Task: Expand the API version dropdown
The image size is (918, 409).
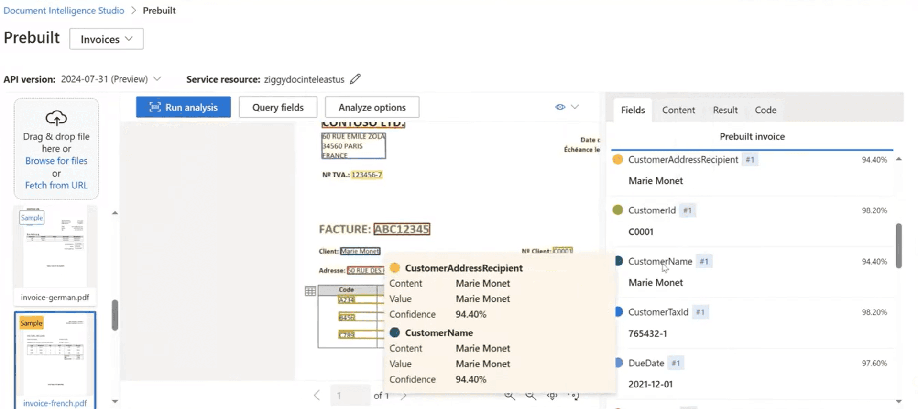Action: (157, 78)
